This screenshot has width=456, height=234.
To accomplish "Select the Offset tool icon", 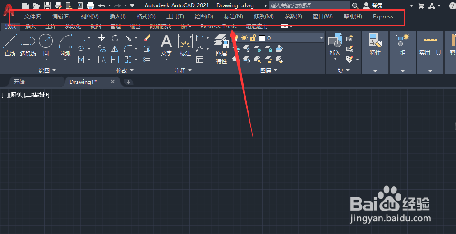I will click(x=147, y=60).
